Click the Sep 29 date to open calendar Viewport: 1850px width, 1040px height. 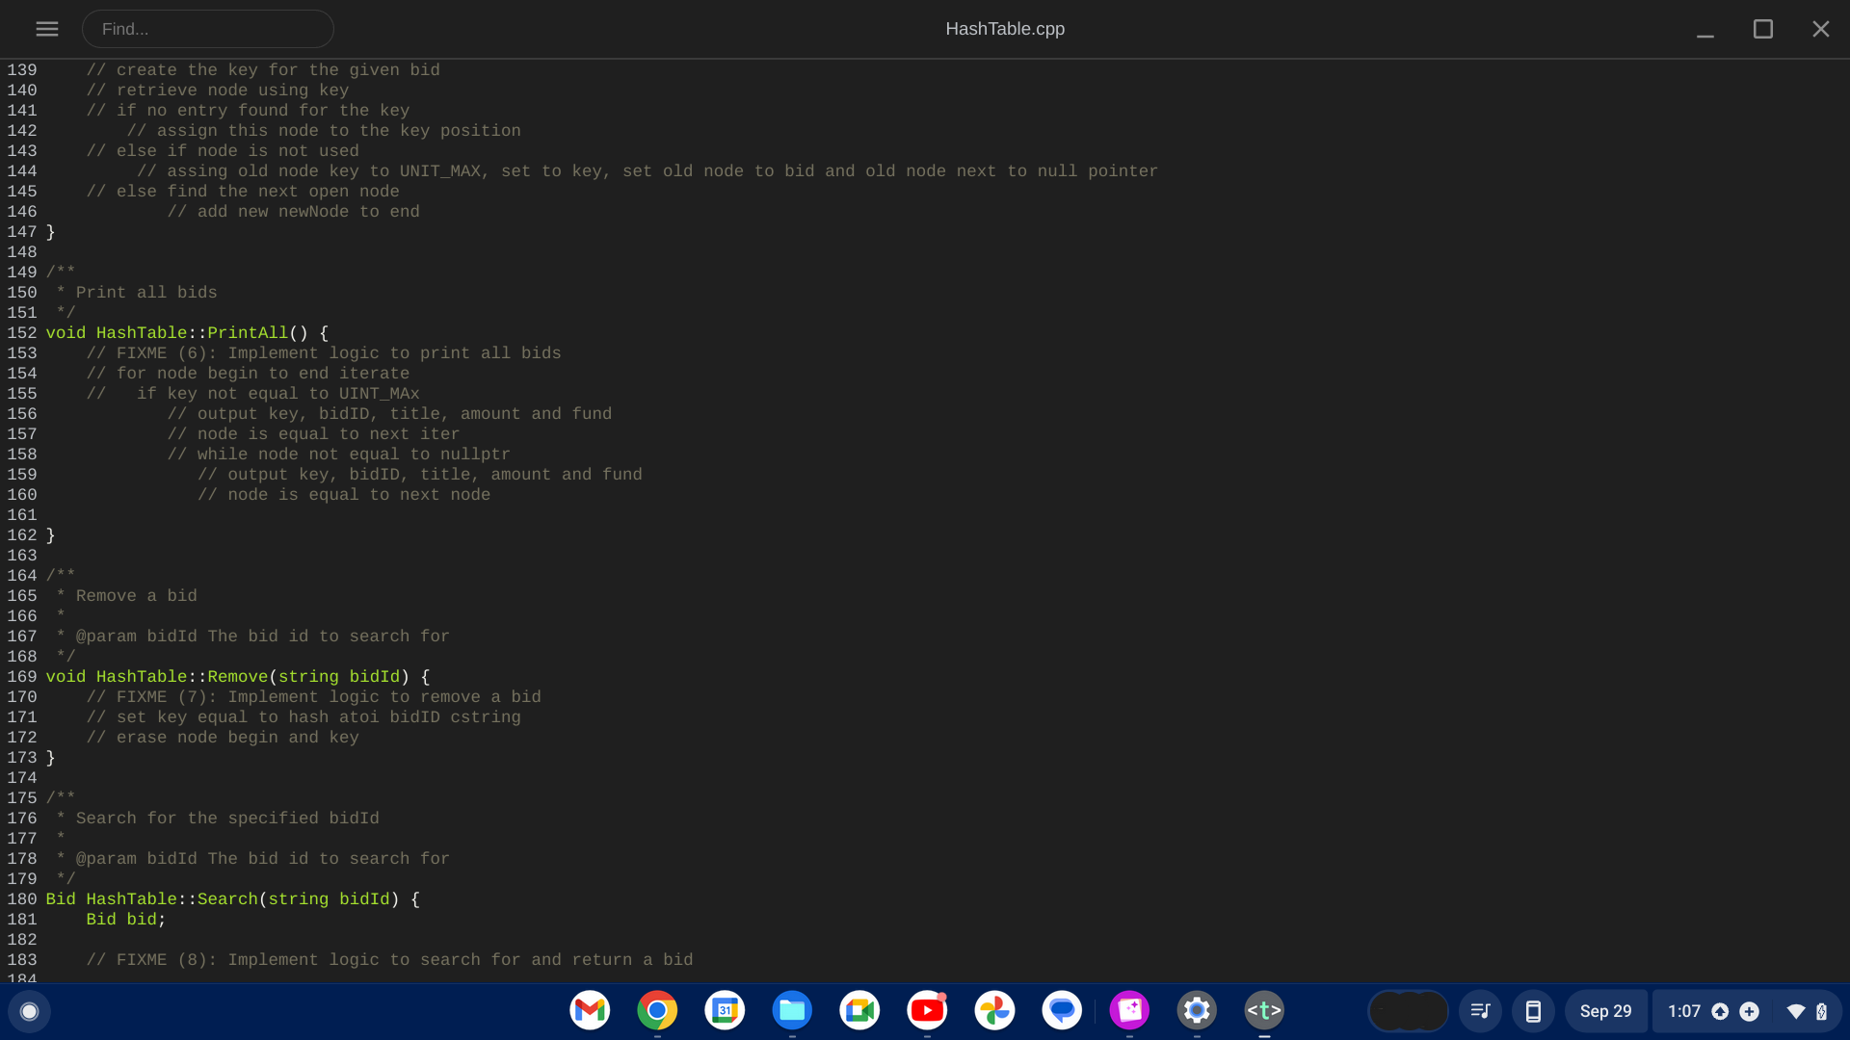(1606, 1011)
